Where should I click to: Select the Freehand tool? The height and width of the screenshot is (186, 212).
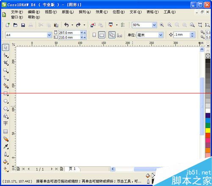click(6, 78)
